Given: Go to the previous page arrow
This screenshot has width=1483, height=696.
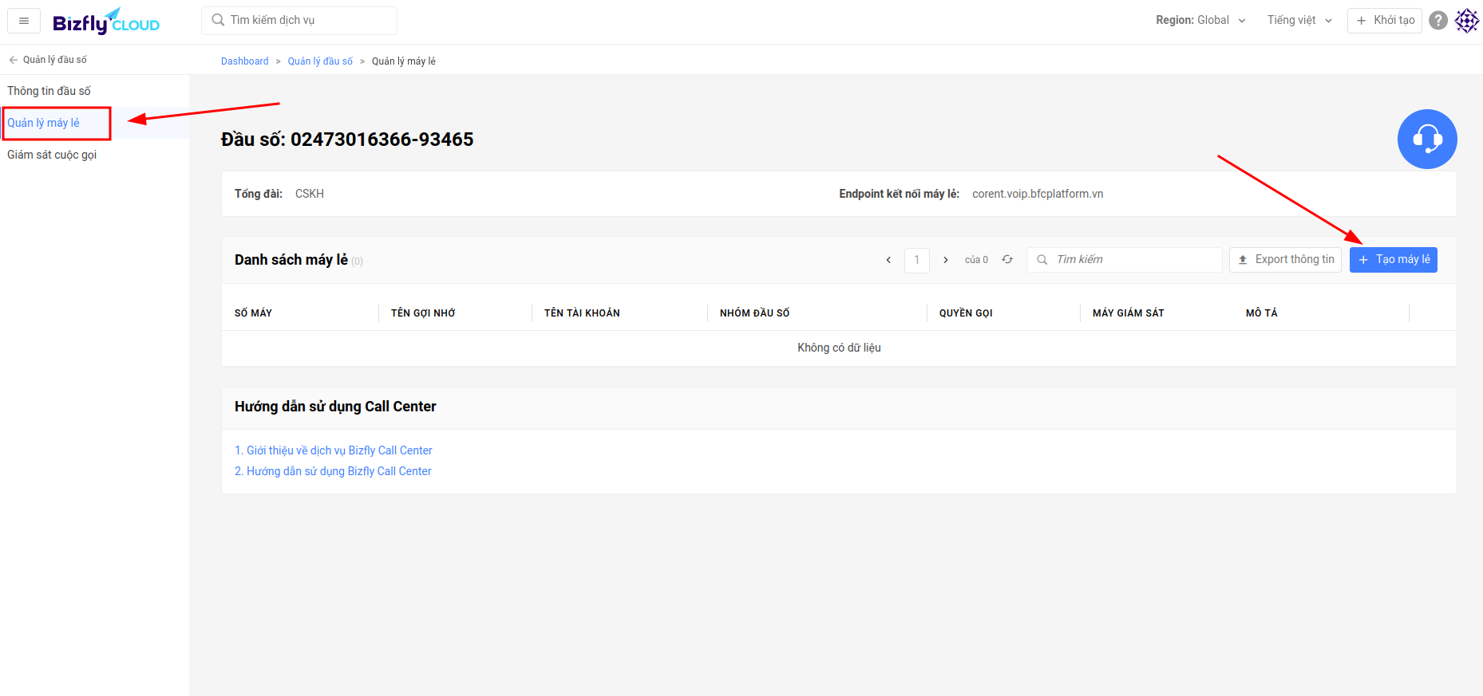Looking at the screenshot, I should (888, 260).
